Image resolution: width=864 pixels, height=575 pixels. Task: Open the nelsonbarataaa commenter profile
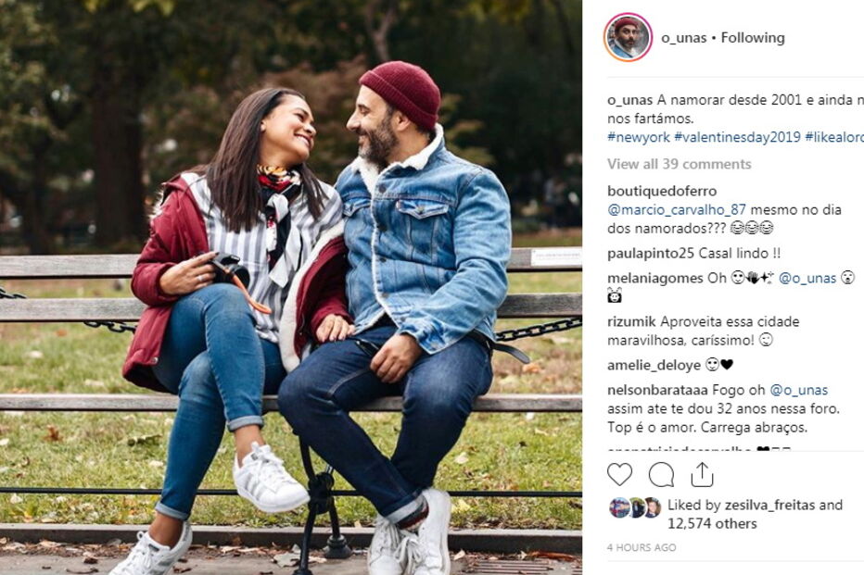(x=657, y=390)
